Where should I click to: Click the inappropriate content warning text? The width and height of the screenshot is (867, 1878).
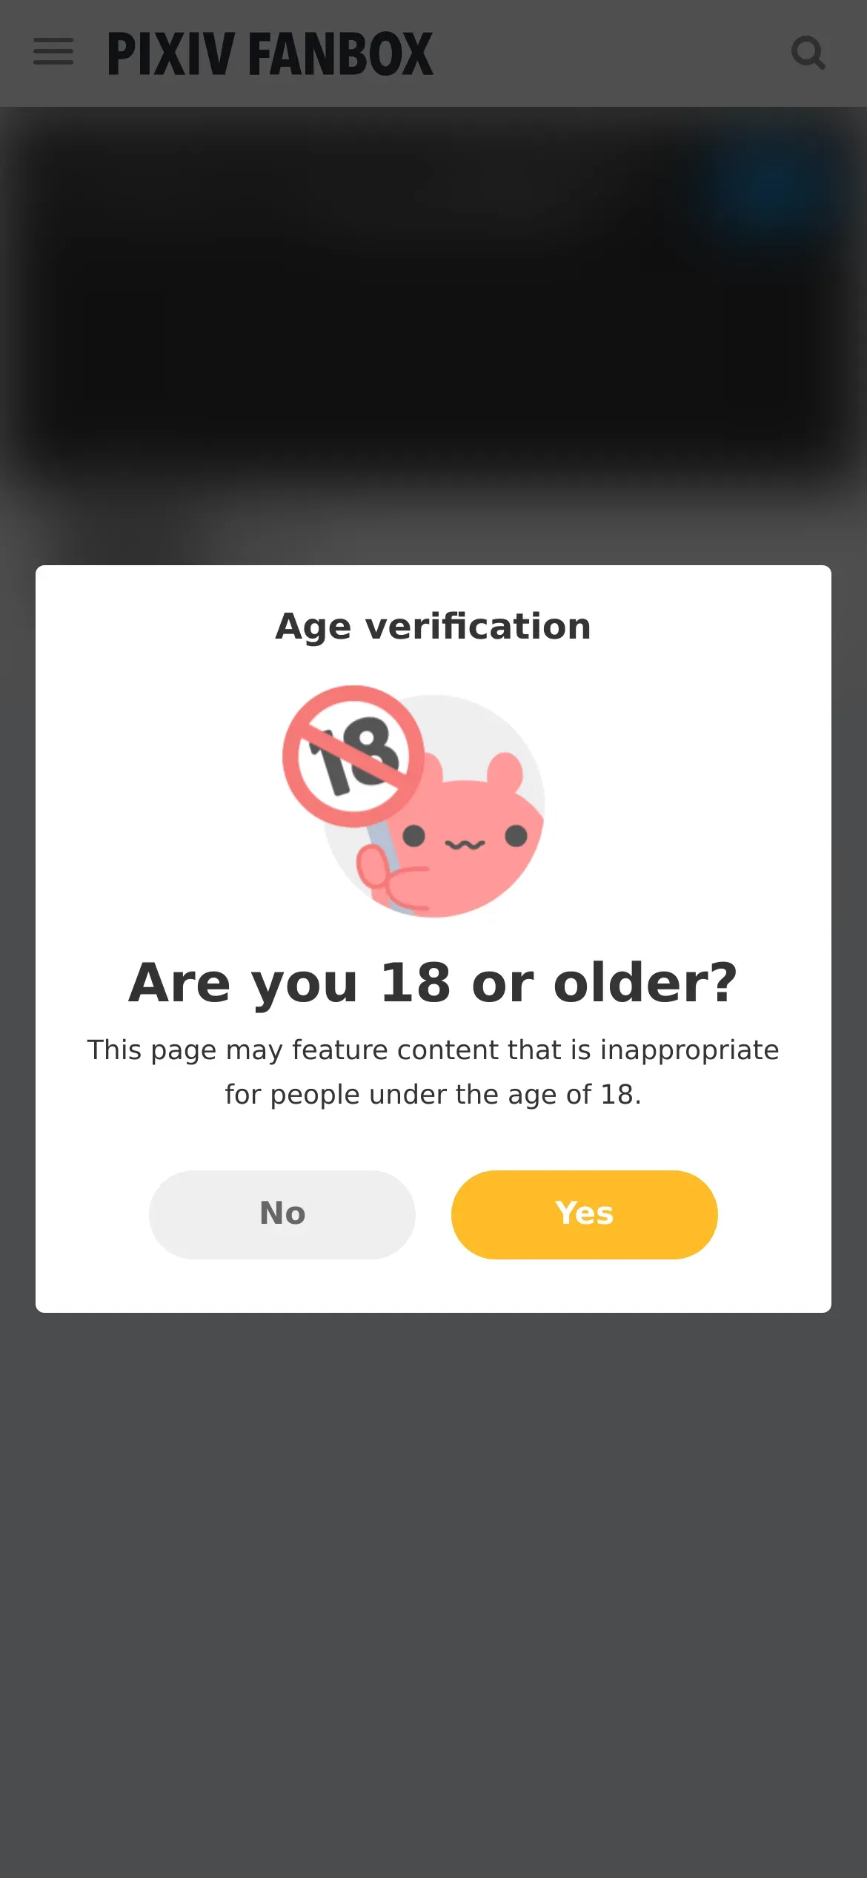click(433, 1072)
